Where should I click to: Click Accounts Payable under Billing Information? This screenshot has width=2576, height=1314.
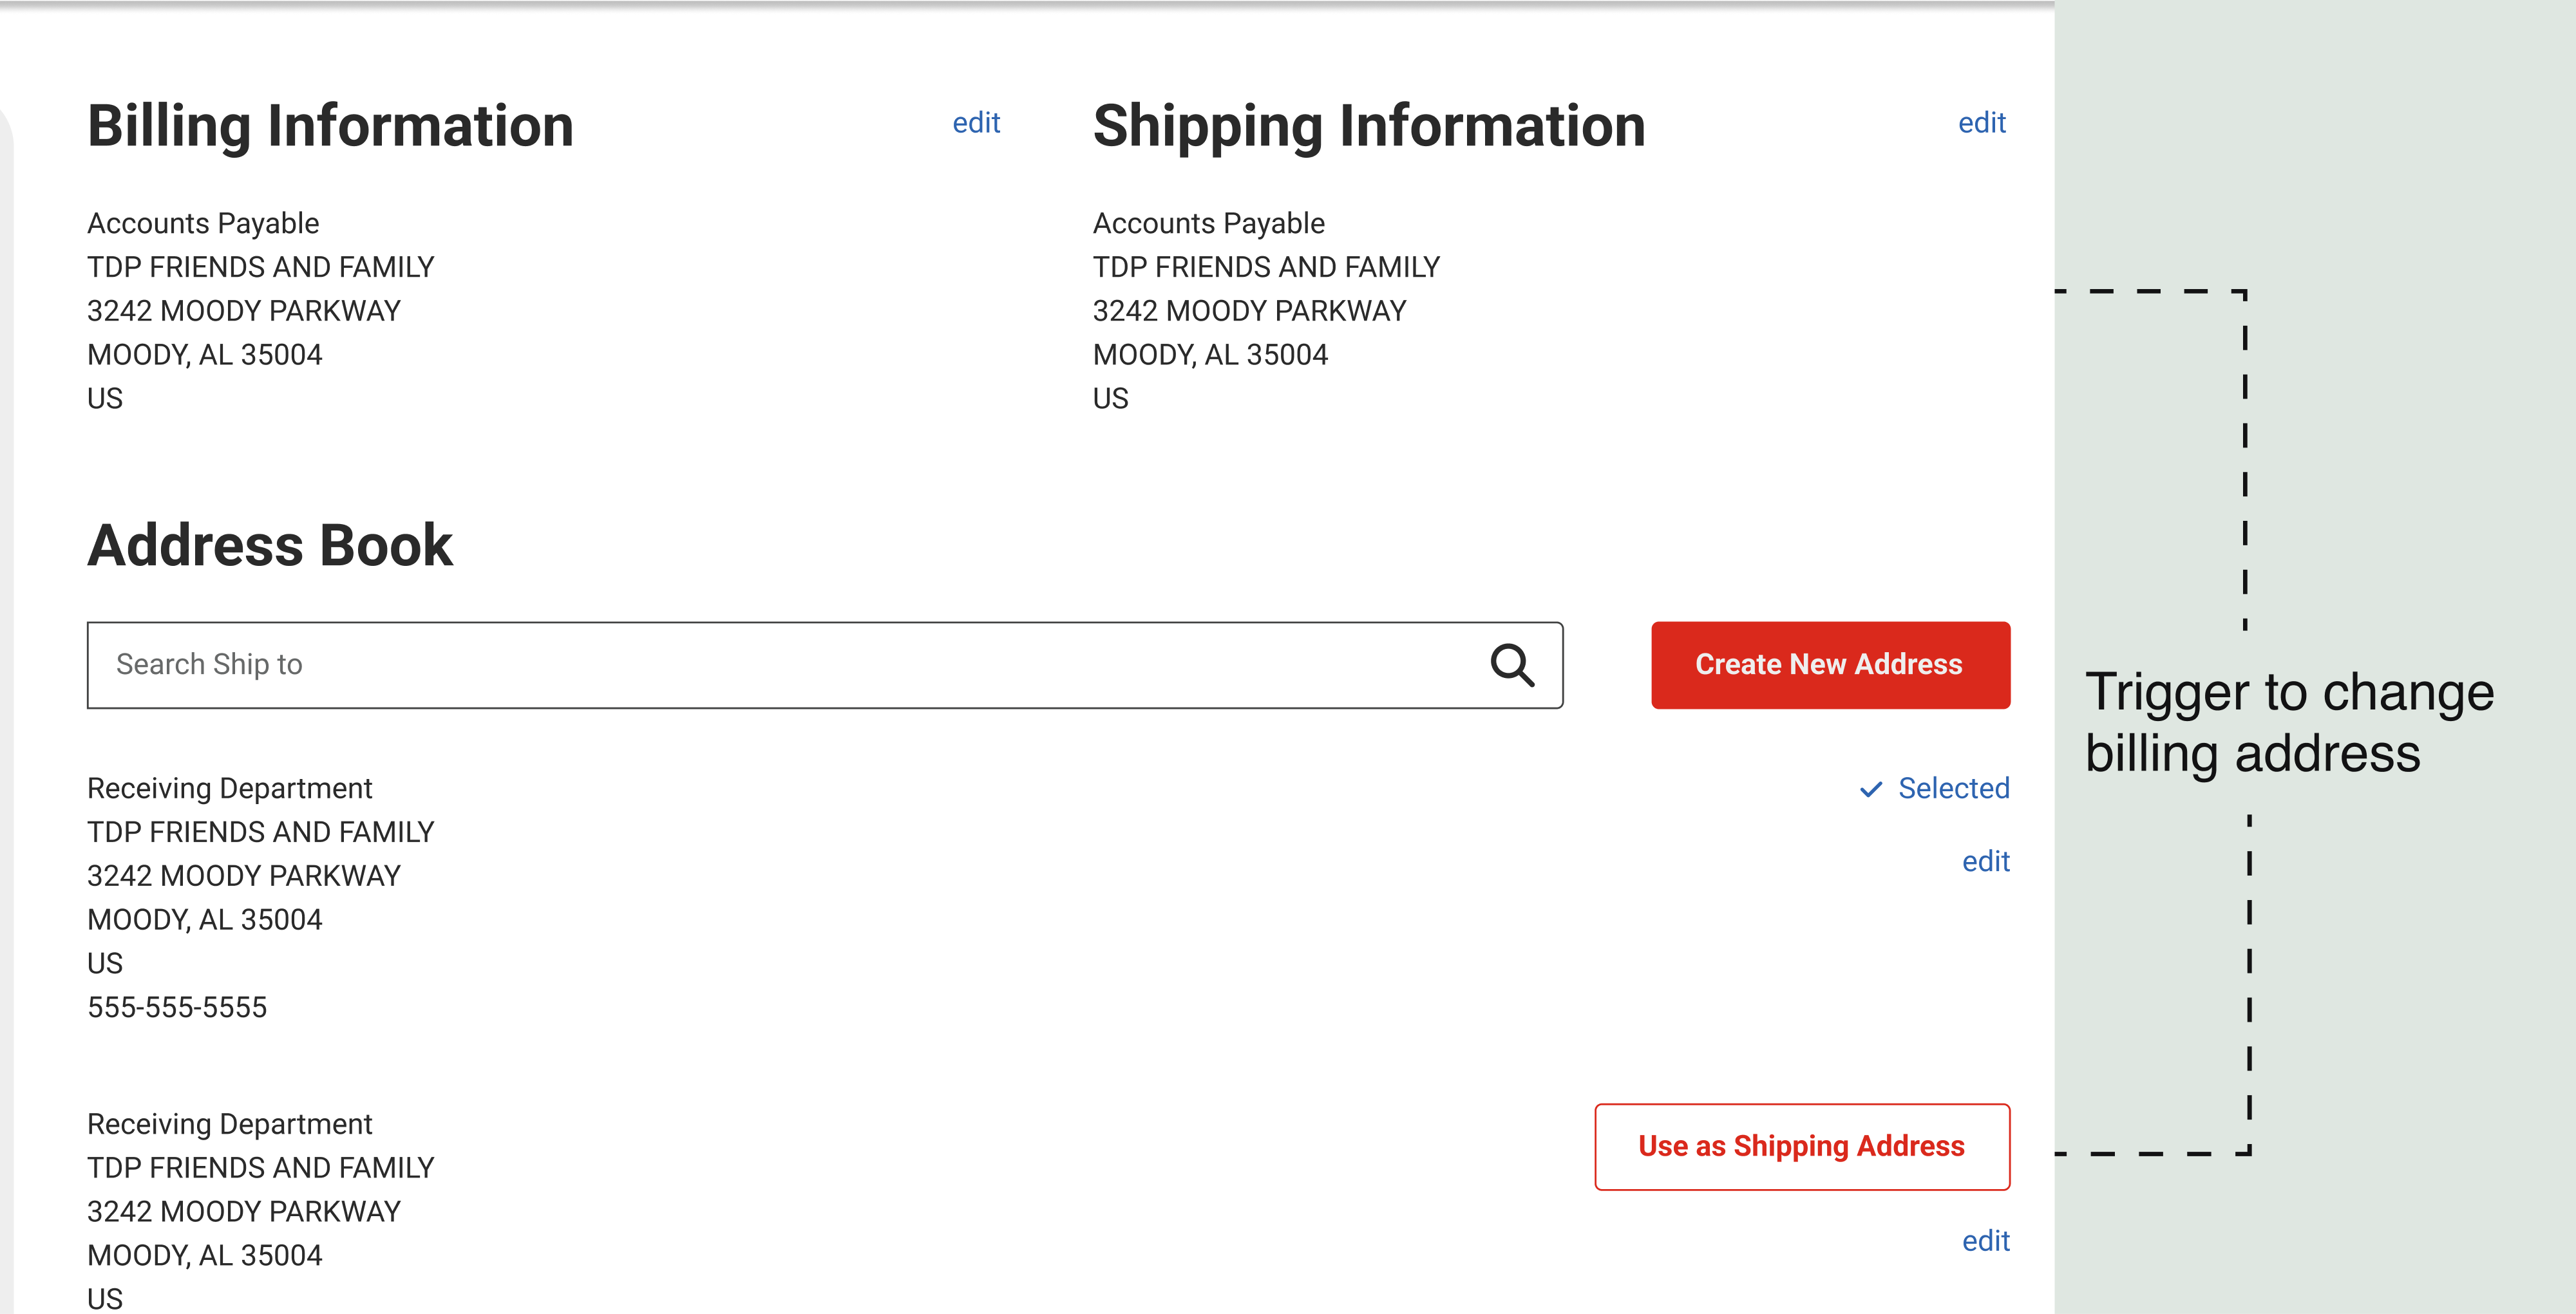click(x=203, y=223)
